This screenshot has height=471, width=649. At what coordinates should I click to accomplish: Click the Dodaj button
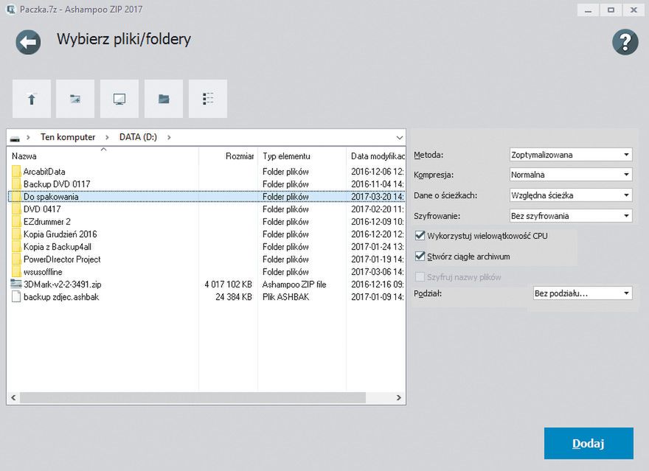pos(589,443)
